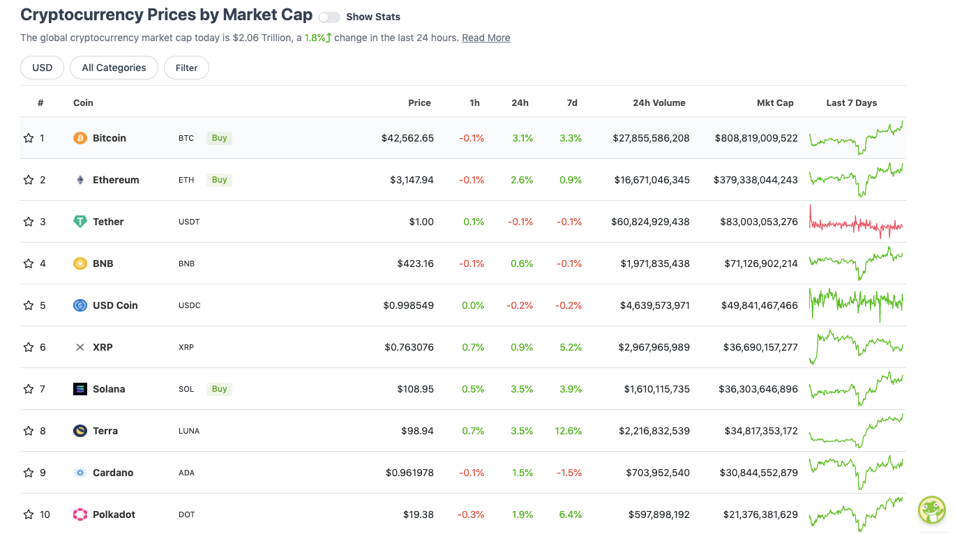Click the Cardano dotted logo
Image resolution: width=955 pixels, height=534 pixels.
pyautogui.click(x=80, y=473)
